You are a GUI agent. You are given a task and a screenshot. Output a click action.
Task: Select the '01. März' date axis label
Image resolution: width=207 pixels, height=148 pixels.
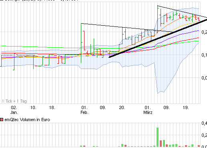pos(148,110)
